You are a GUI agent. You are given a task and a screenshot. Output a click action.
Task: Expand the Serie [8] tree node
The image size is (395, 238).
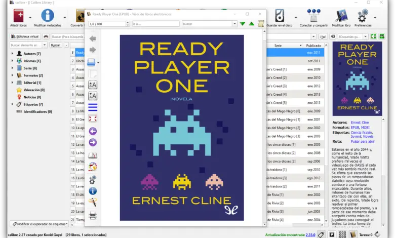12,68
